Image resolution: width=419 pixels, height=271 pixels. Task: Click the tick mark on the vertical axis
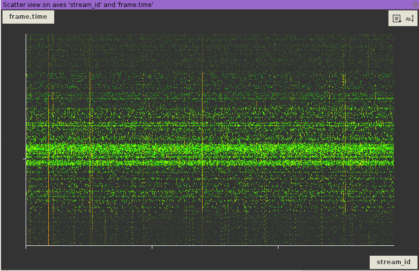click(x=24, y=159)
